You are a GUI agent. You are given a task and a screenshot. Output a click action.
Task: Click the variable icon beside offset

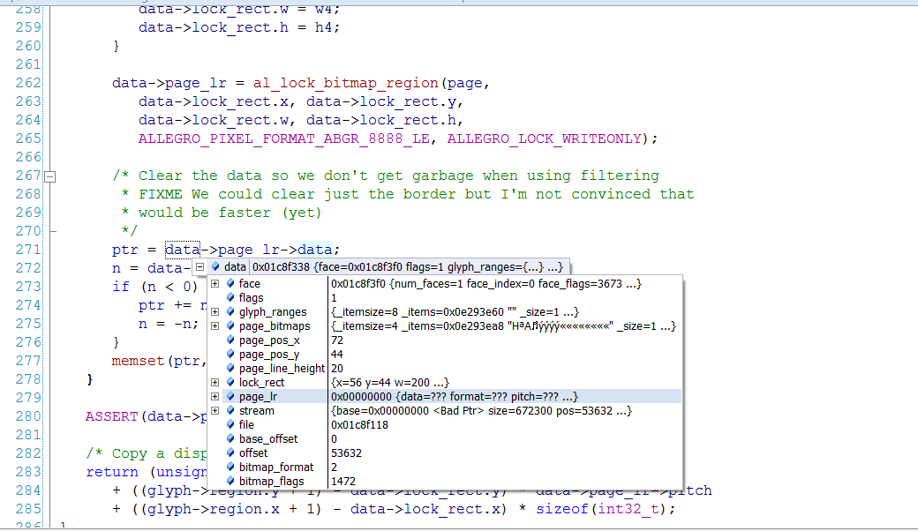coord(230,453)
